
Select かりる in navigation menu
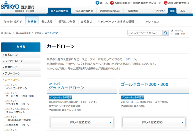[32, 22]
